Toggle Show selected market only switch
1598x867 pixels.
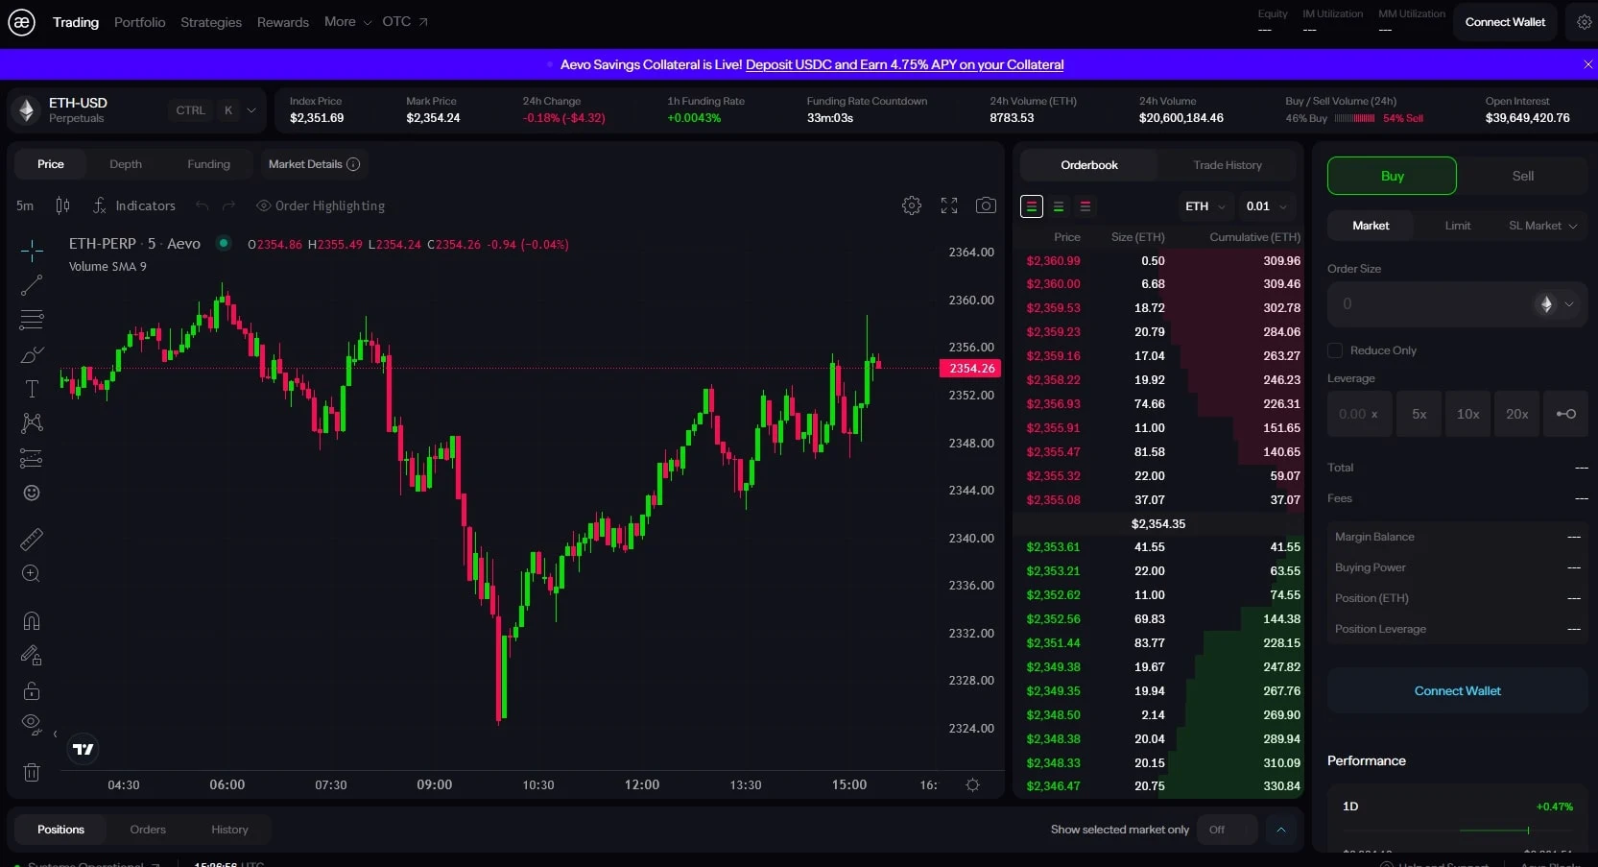1228,830
